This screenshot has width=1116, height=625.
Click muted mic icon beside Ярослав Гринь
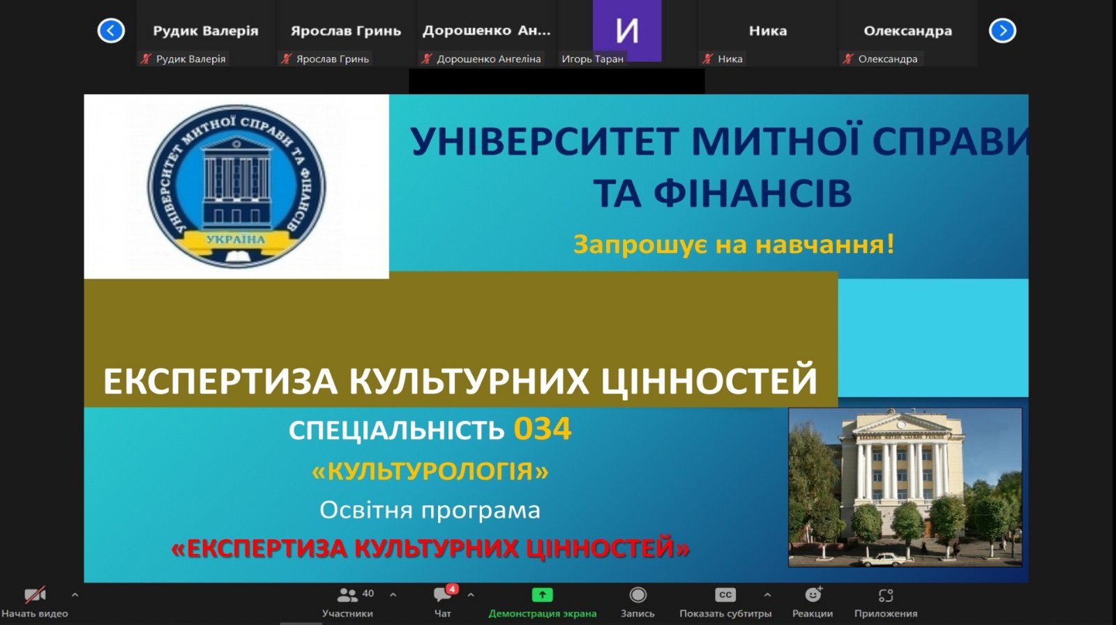286,59
